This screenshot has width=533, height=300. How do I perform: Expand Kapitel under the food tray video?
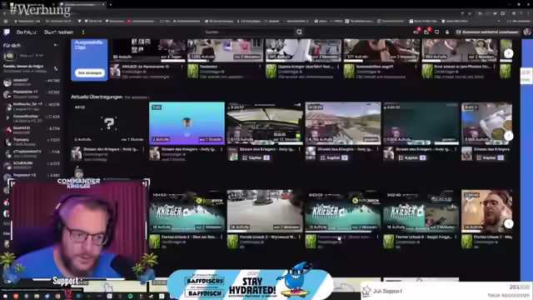coord(490,157)
